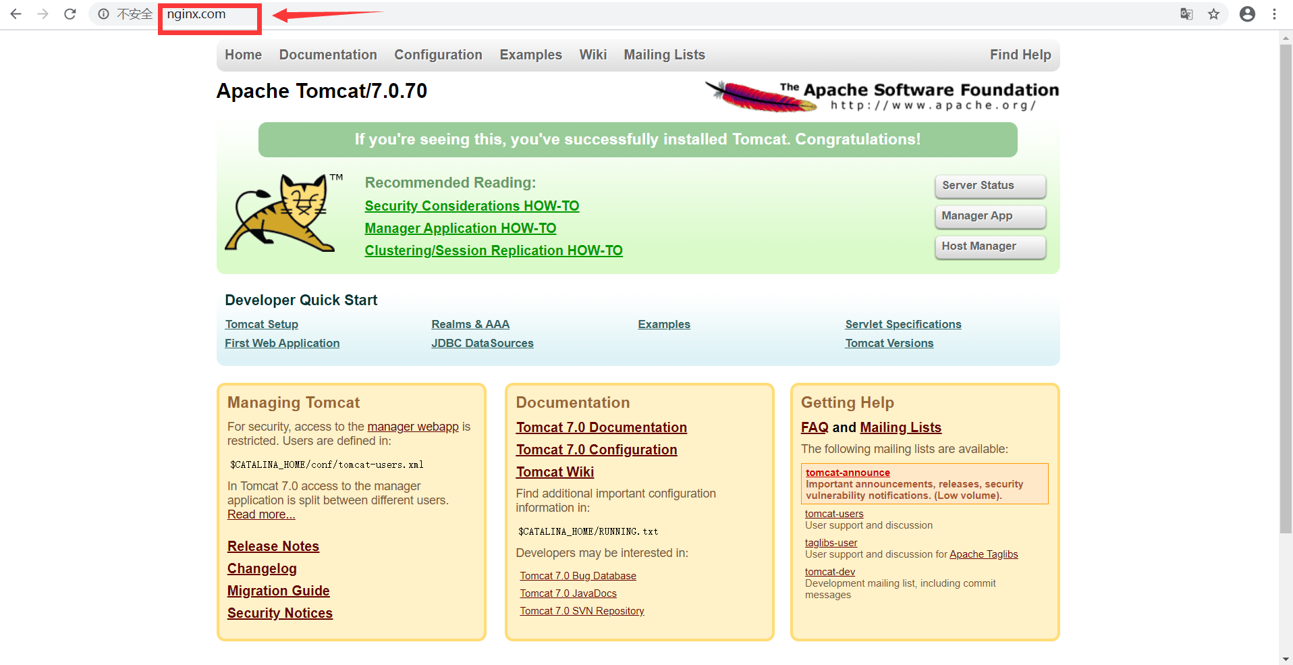Open the tomcat-announce mailing list link
Screen dimensions: 1293x665
[x=848, y=473]
